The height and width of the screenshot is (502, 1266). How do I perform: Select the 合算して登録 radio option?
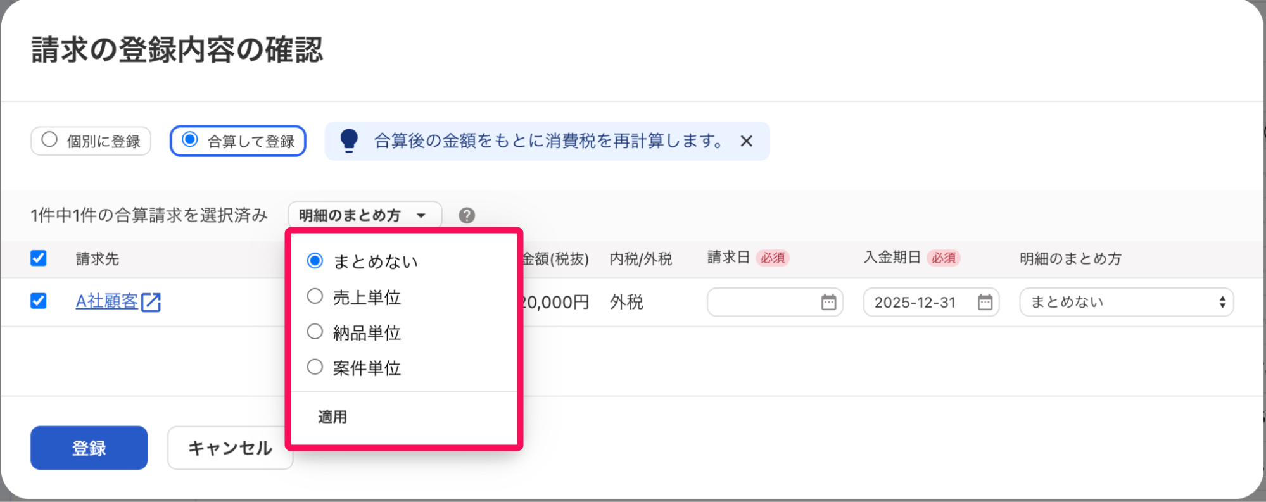tap(238, 141)
